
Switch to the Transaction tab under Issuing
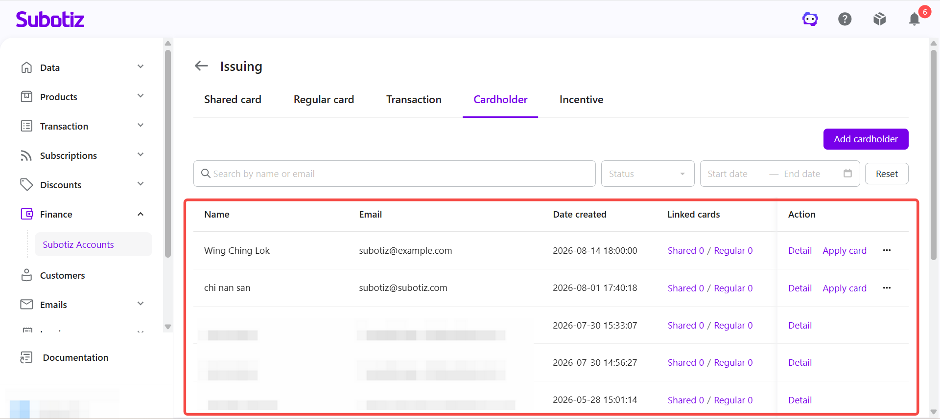[414, 100]
